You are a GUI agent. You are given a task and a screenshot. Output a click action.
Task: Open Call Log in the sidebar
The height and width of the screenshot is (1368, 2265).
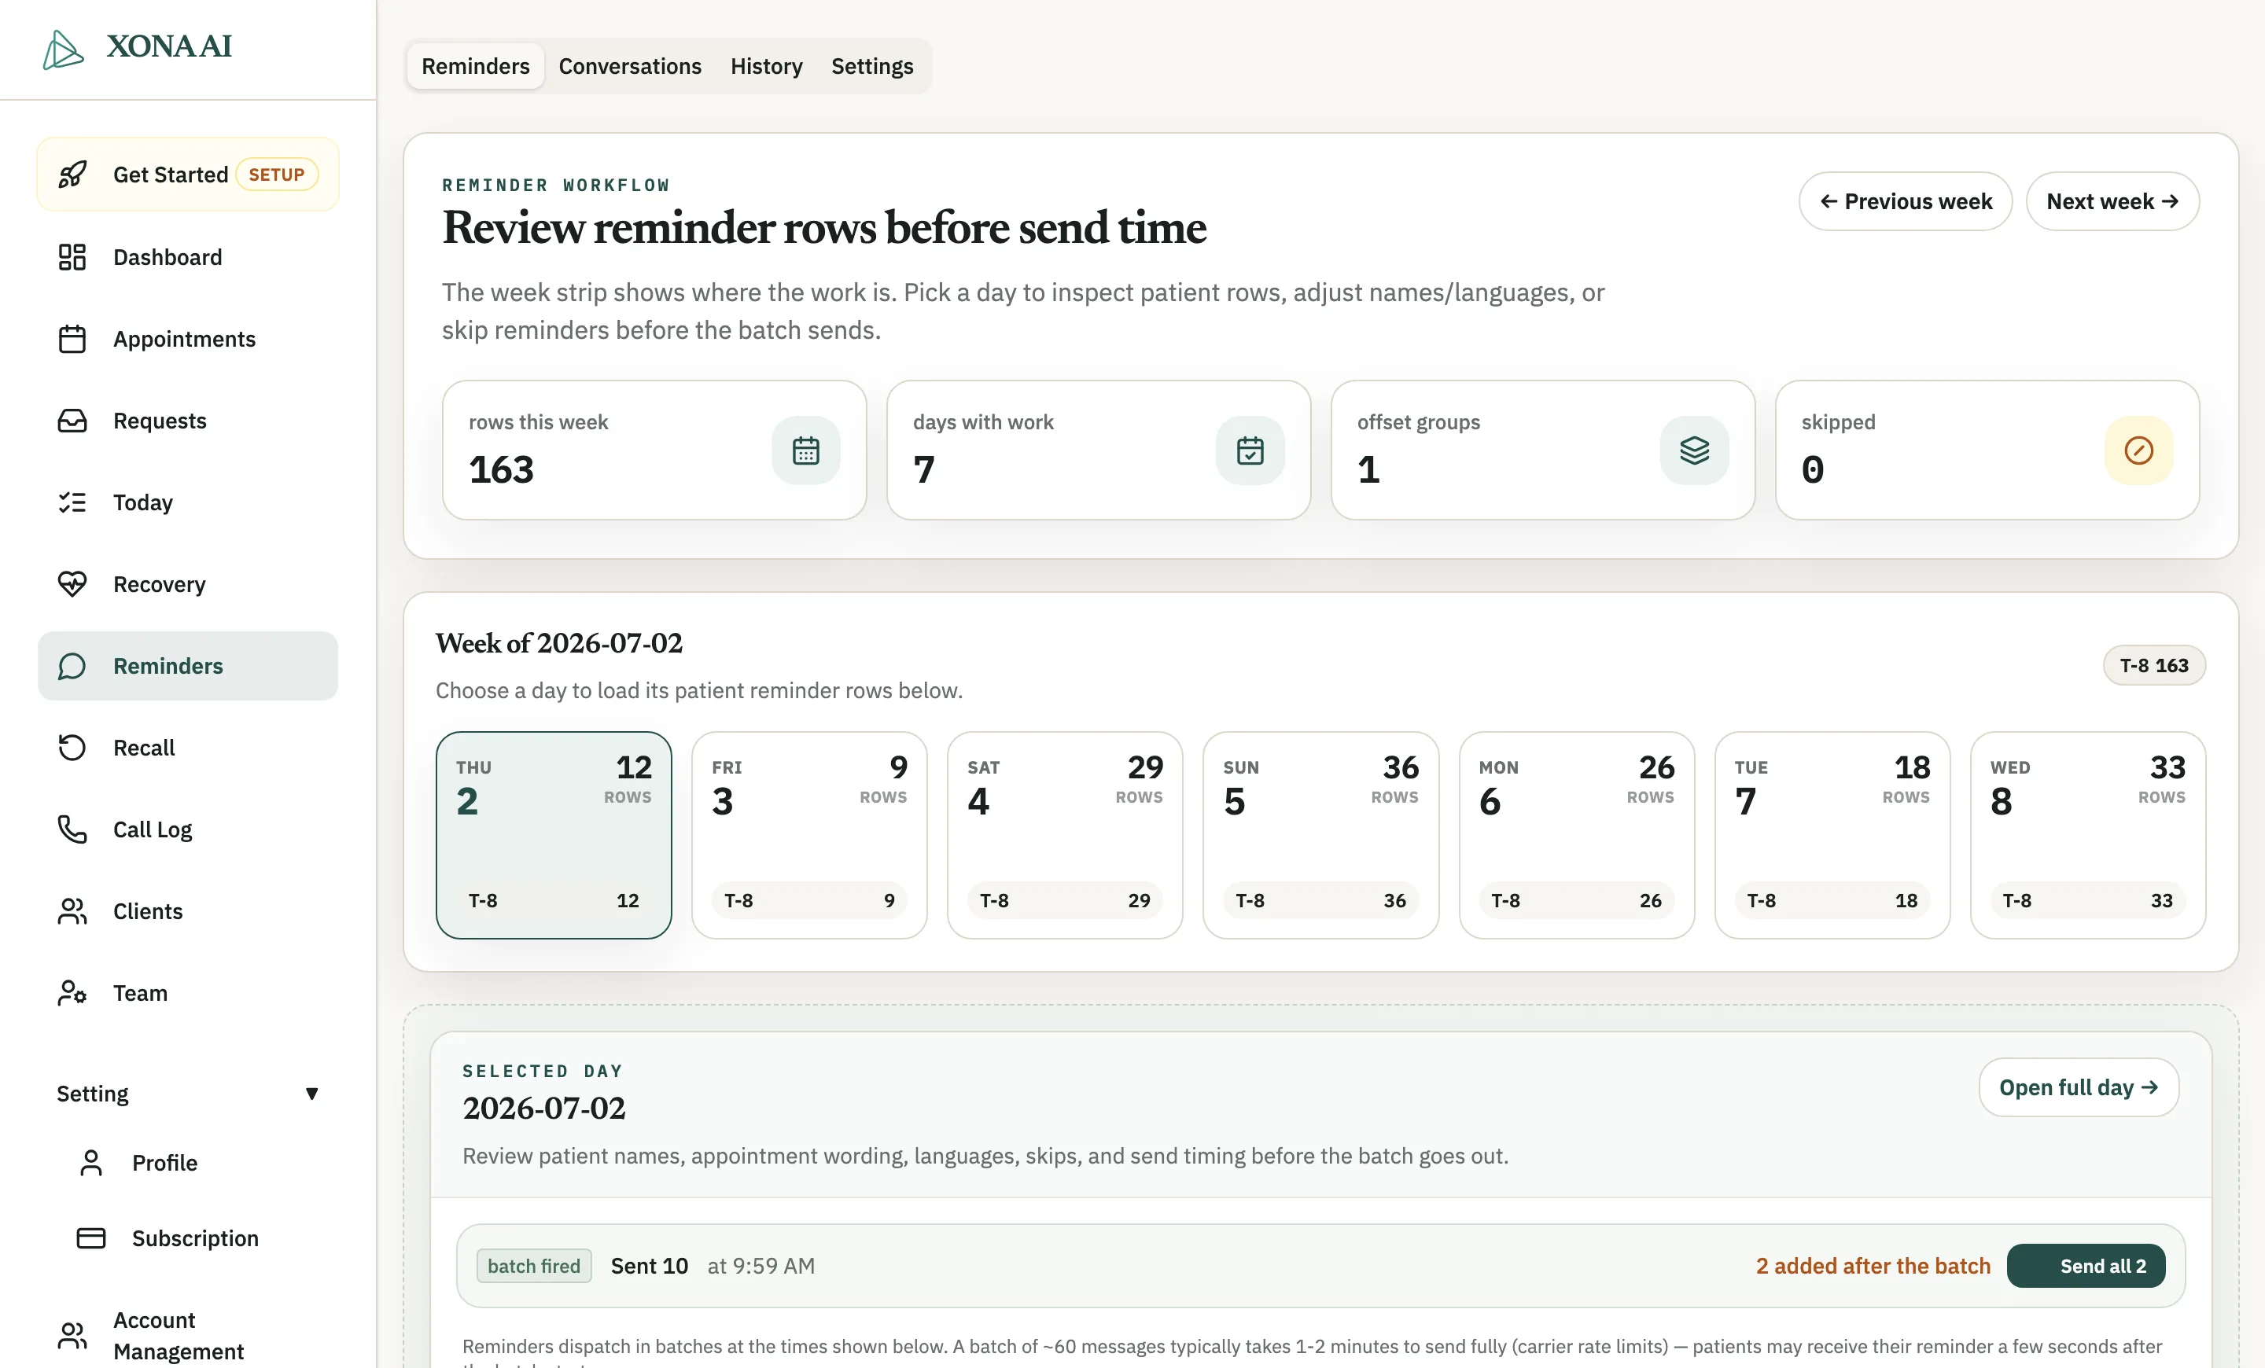click(x=187, y=829)
